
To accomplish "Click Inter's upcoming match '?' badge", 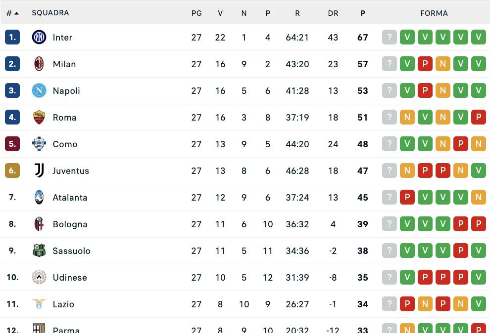I will [390, 37].
